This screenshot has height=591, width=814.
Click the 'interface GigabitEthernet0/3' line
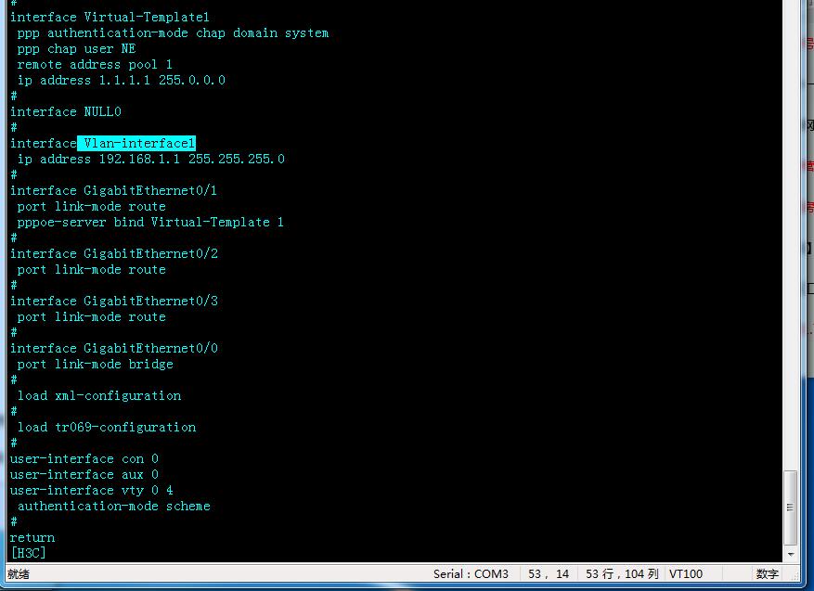pyautogui.click(x=113, y=301)
